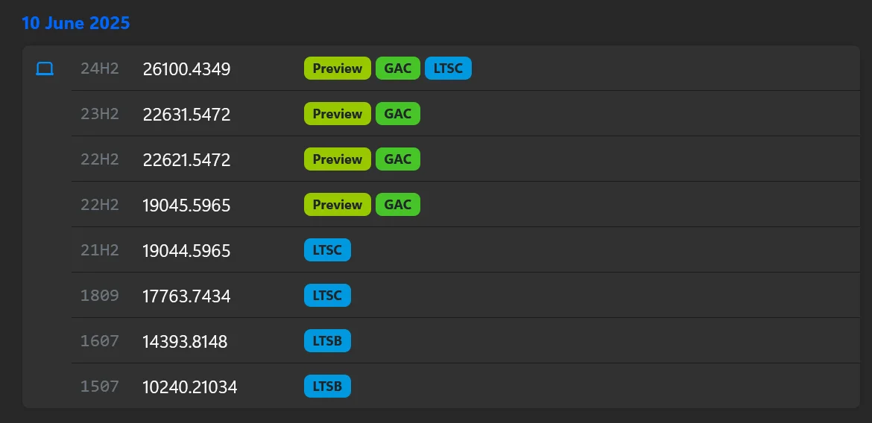872x423 pixels.
Task: Click the LTSC badge for build 26100.4349
Action: (x=448, y=69)
